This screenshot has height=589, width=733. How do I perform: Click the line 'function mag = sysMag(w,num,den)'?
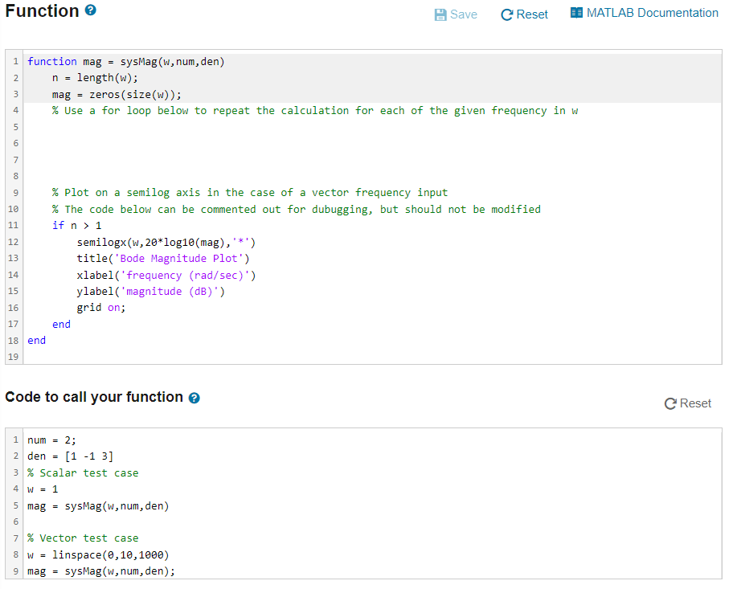[x=125, y=62]
